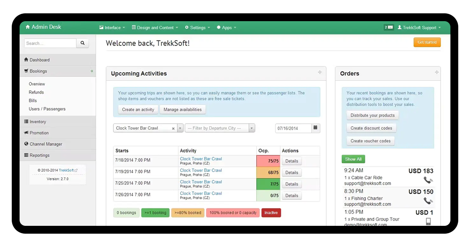Click Details for the 7/25/2014 activity
This screenshot has height=247, width=470.
point(292,184)
